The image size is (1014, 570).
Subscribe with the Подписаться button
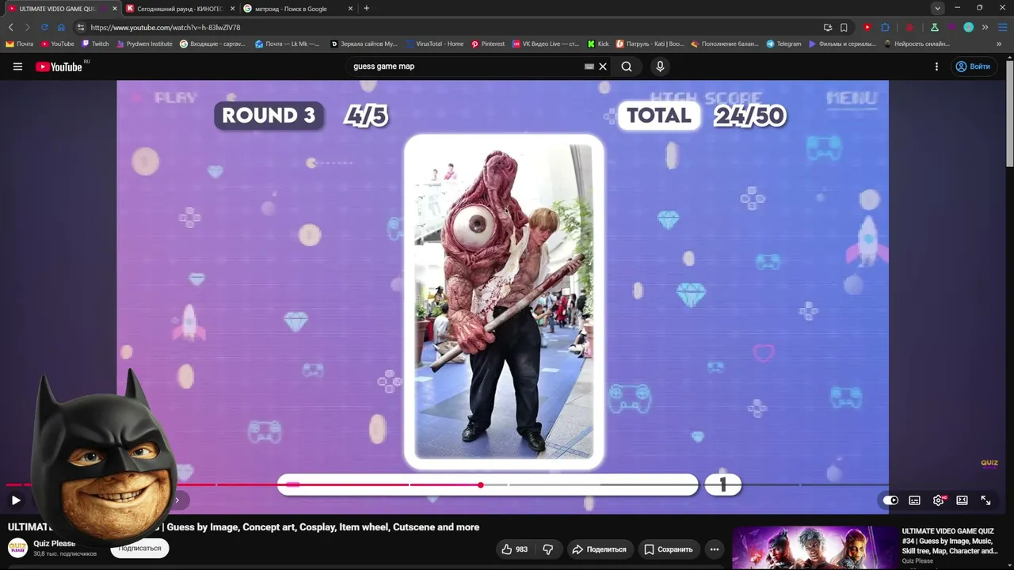[x=139, y=548]
